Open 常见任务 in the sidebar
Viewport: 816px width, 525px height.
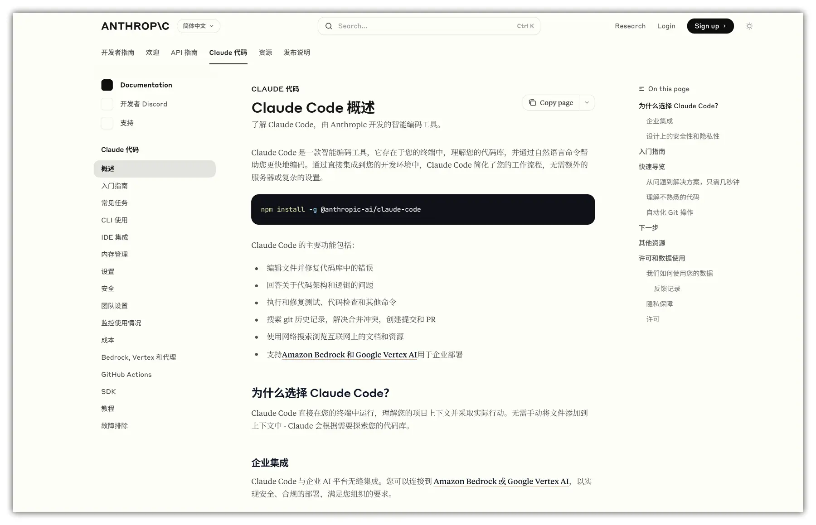tap(115, 203)
